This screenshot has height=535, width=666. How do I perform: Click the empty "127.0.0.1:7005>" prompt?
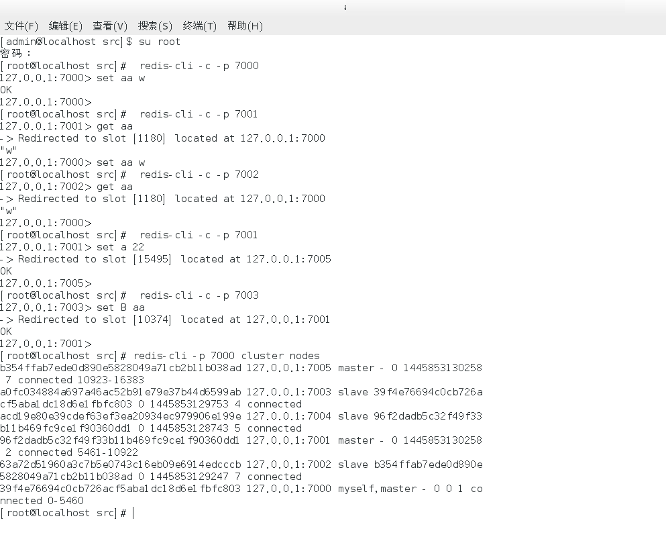pos(46,283)
